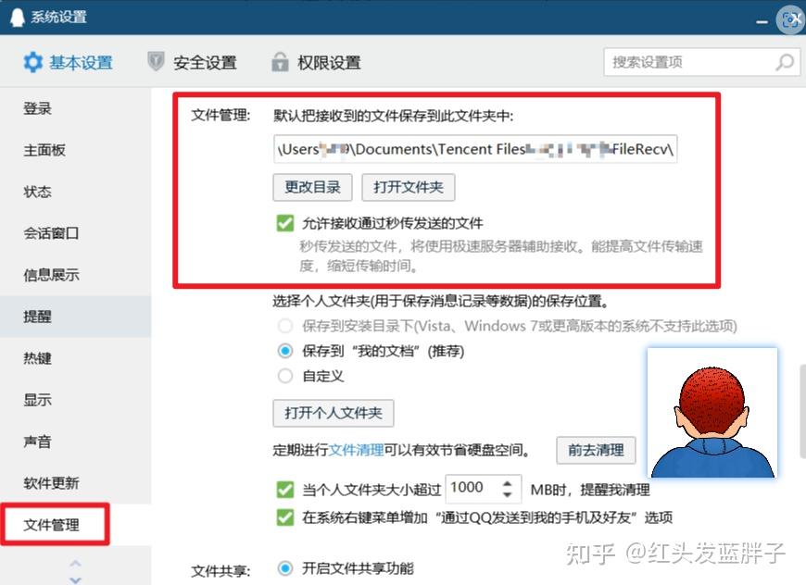Select the 自定义 radio button
This screenshot has width=806, height=585.
pos(285,376)
